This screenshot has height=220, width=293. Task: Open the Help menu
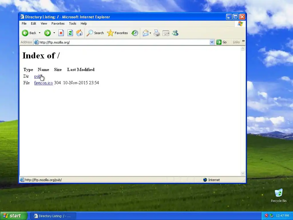(x=84, y=23)
